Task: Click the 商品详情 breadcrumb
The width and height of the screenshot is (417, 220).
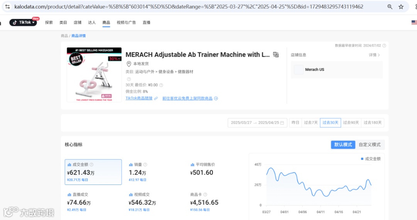Action: tap(78, 36)
